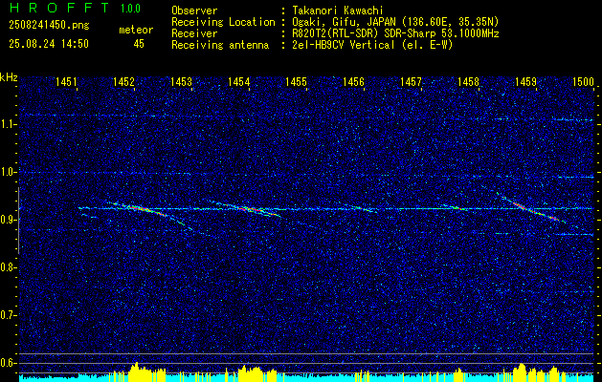Click time marker 1451
Screen dimensions: 602x382
pos(66,81)
